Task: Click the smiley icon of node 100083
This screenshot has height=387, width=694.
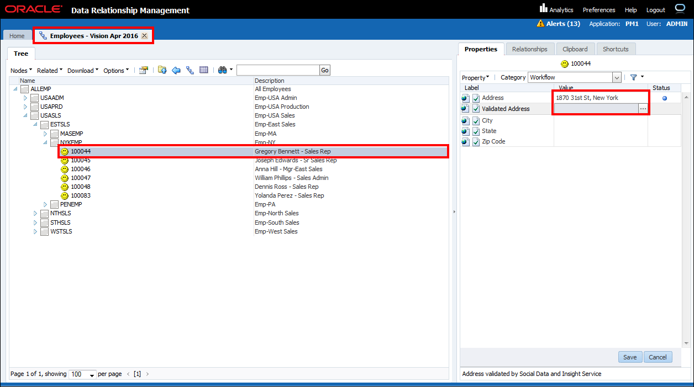Action: [x=65, y=195]
